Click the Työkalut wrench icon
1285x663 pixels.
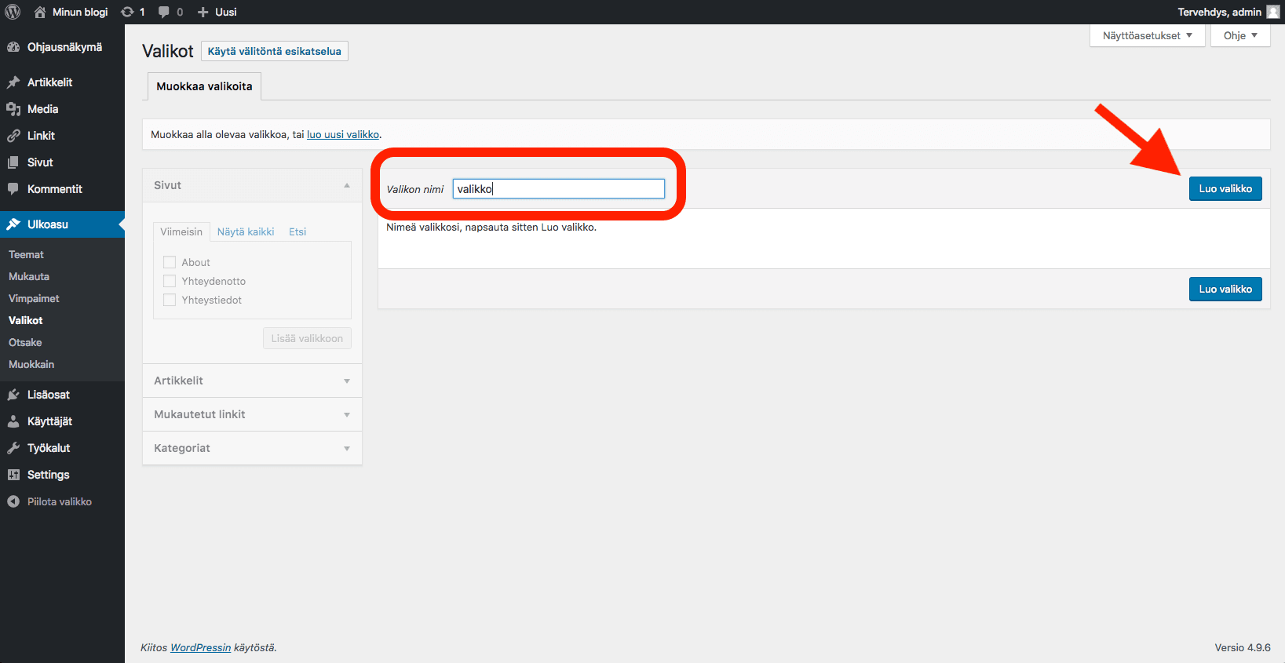coord(13,448)
